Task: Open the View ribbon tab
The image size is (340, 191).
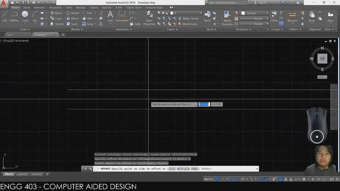Action: pos(69,7)
